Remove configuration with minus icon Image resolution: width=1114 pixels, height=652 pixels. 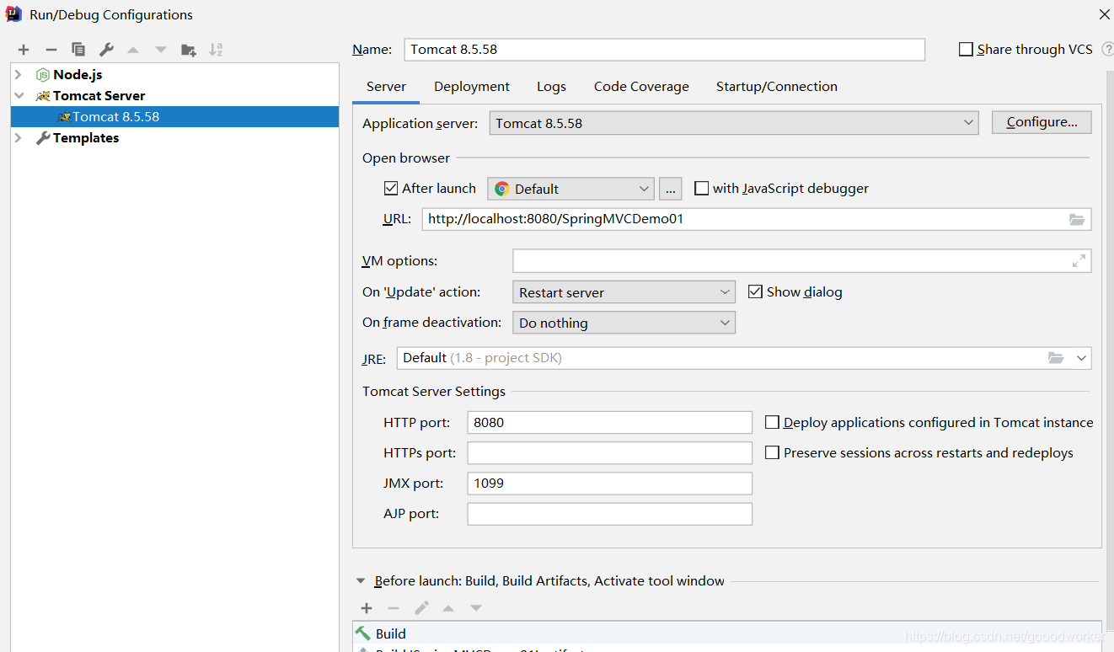tap(51, 50)
